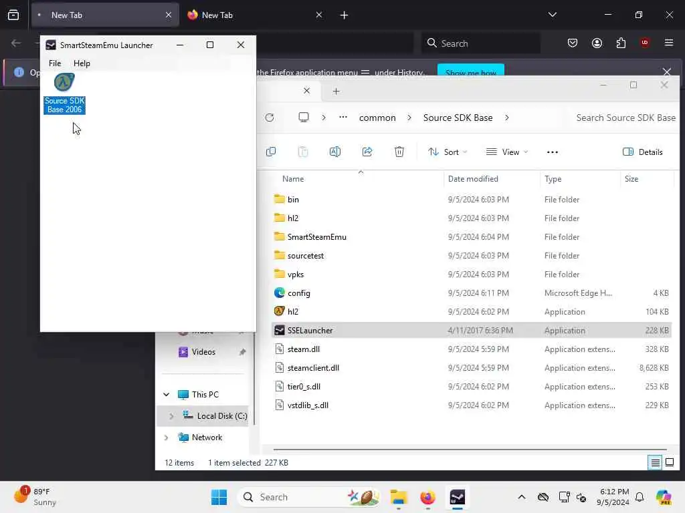Click the Rename icon in Explorer toolbar
Screen dimensions: 685x513
point(335,152)
